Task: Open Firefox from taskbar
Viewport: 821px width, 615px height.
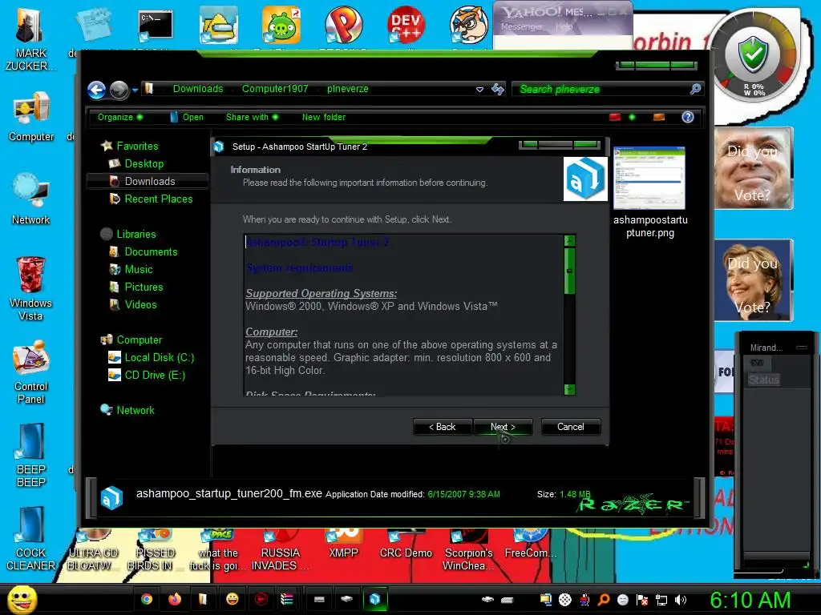Action: pos(174,599)
